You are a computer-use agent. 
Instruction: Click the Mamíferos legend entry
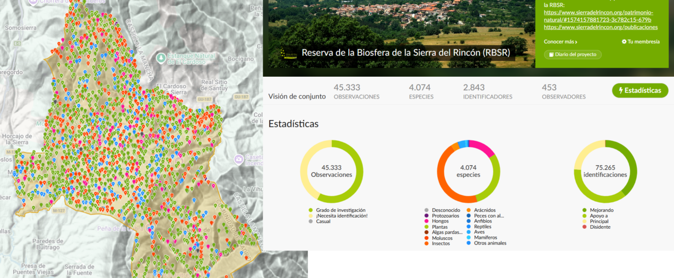tap(482, 238)
